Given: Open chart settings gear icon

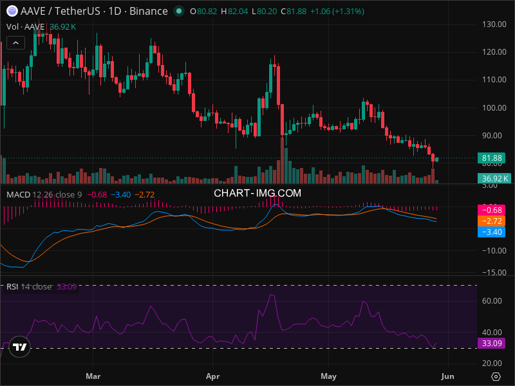Looking at the screenshot, I should click(496, 376).
